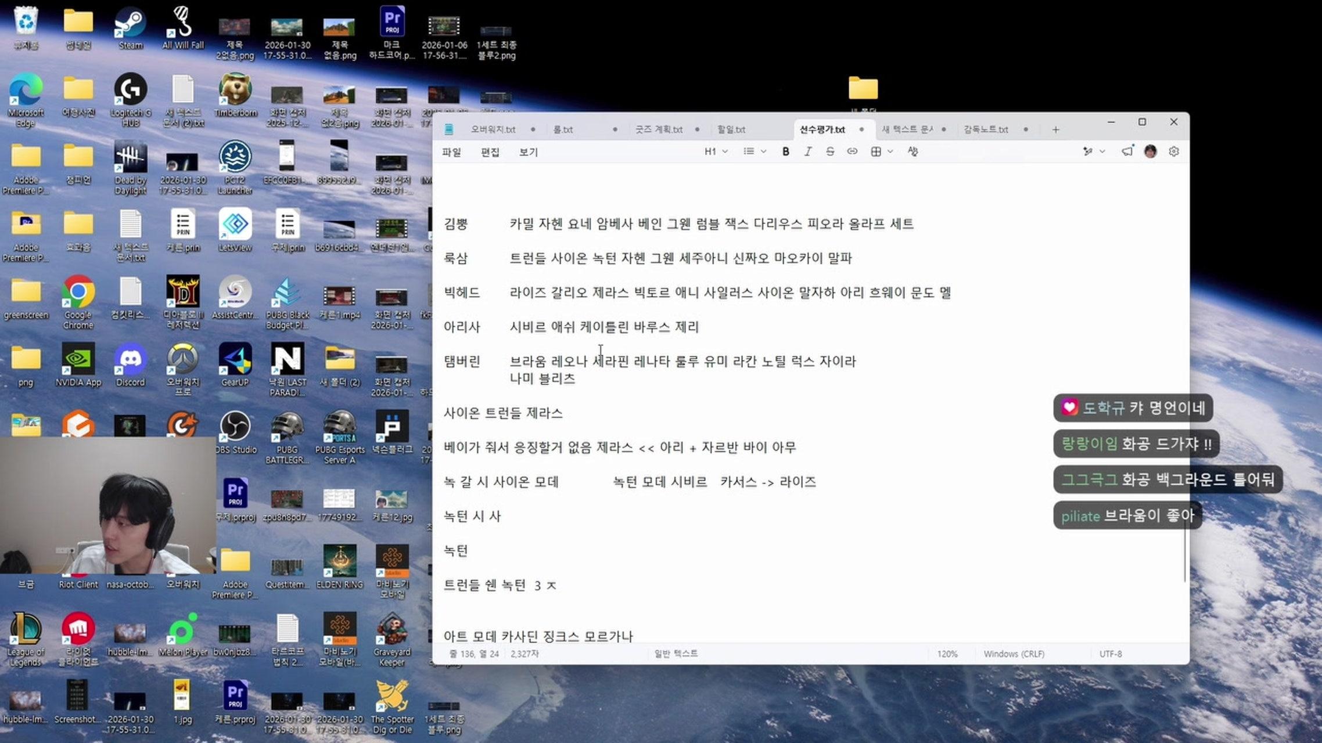This screenshot has width=1322, height=743.
Task: Switch to the 롤.txt tab
Action: 562,129
